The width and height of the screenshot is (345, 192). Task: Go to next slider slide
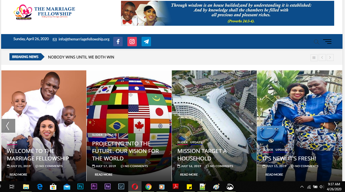click(335, 126)
